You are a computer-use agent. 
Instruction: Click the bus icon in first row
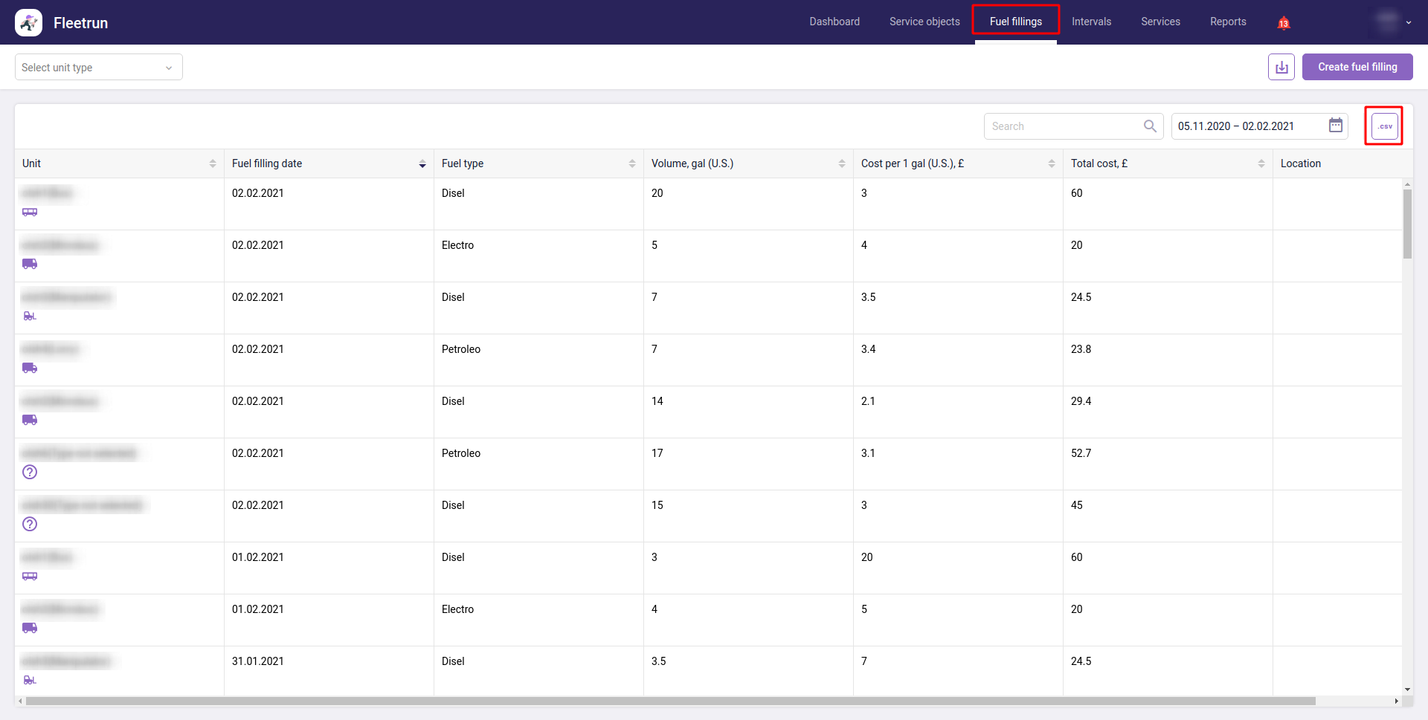click(30, 213)
